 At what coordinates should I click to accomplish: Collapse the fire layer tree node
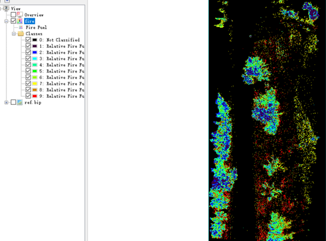(x=6, y=21)
